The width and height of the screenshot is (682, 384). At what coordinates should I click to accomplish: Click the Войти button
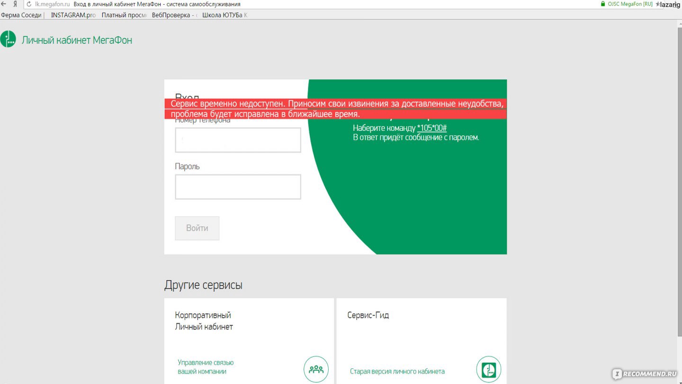tap(197, 228)
